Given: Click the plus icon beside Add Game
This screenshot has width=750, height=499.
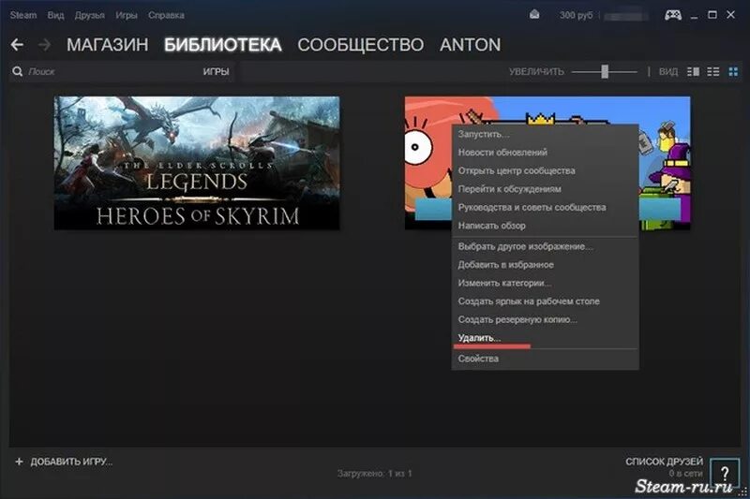Looking at the screenshot, I should pos(19,462).
